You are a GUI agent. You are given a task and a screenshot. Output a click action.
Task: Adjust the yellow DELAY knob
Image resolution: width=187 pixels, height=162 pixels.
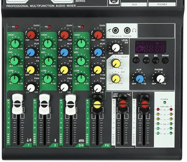(116, 63)
